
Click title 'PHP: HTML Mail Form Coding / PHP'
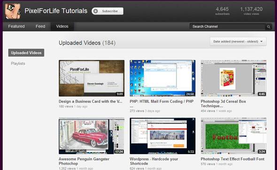(162, 104)
